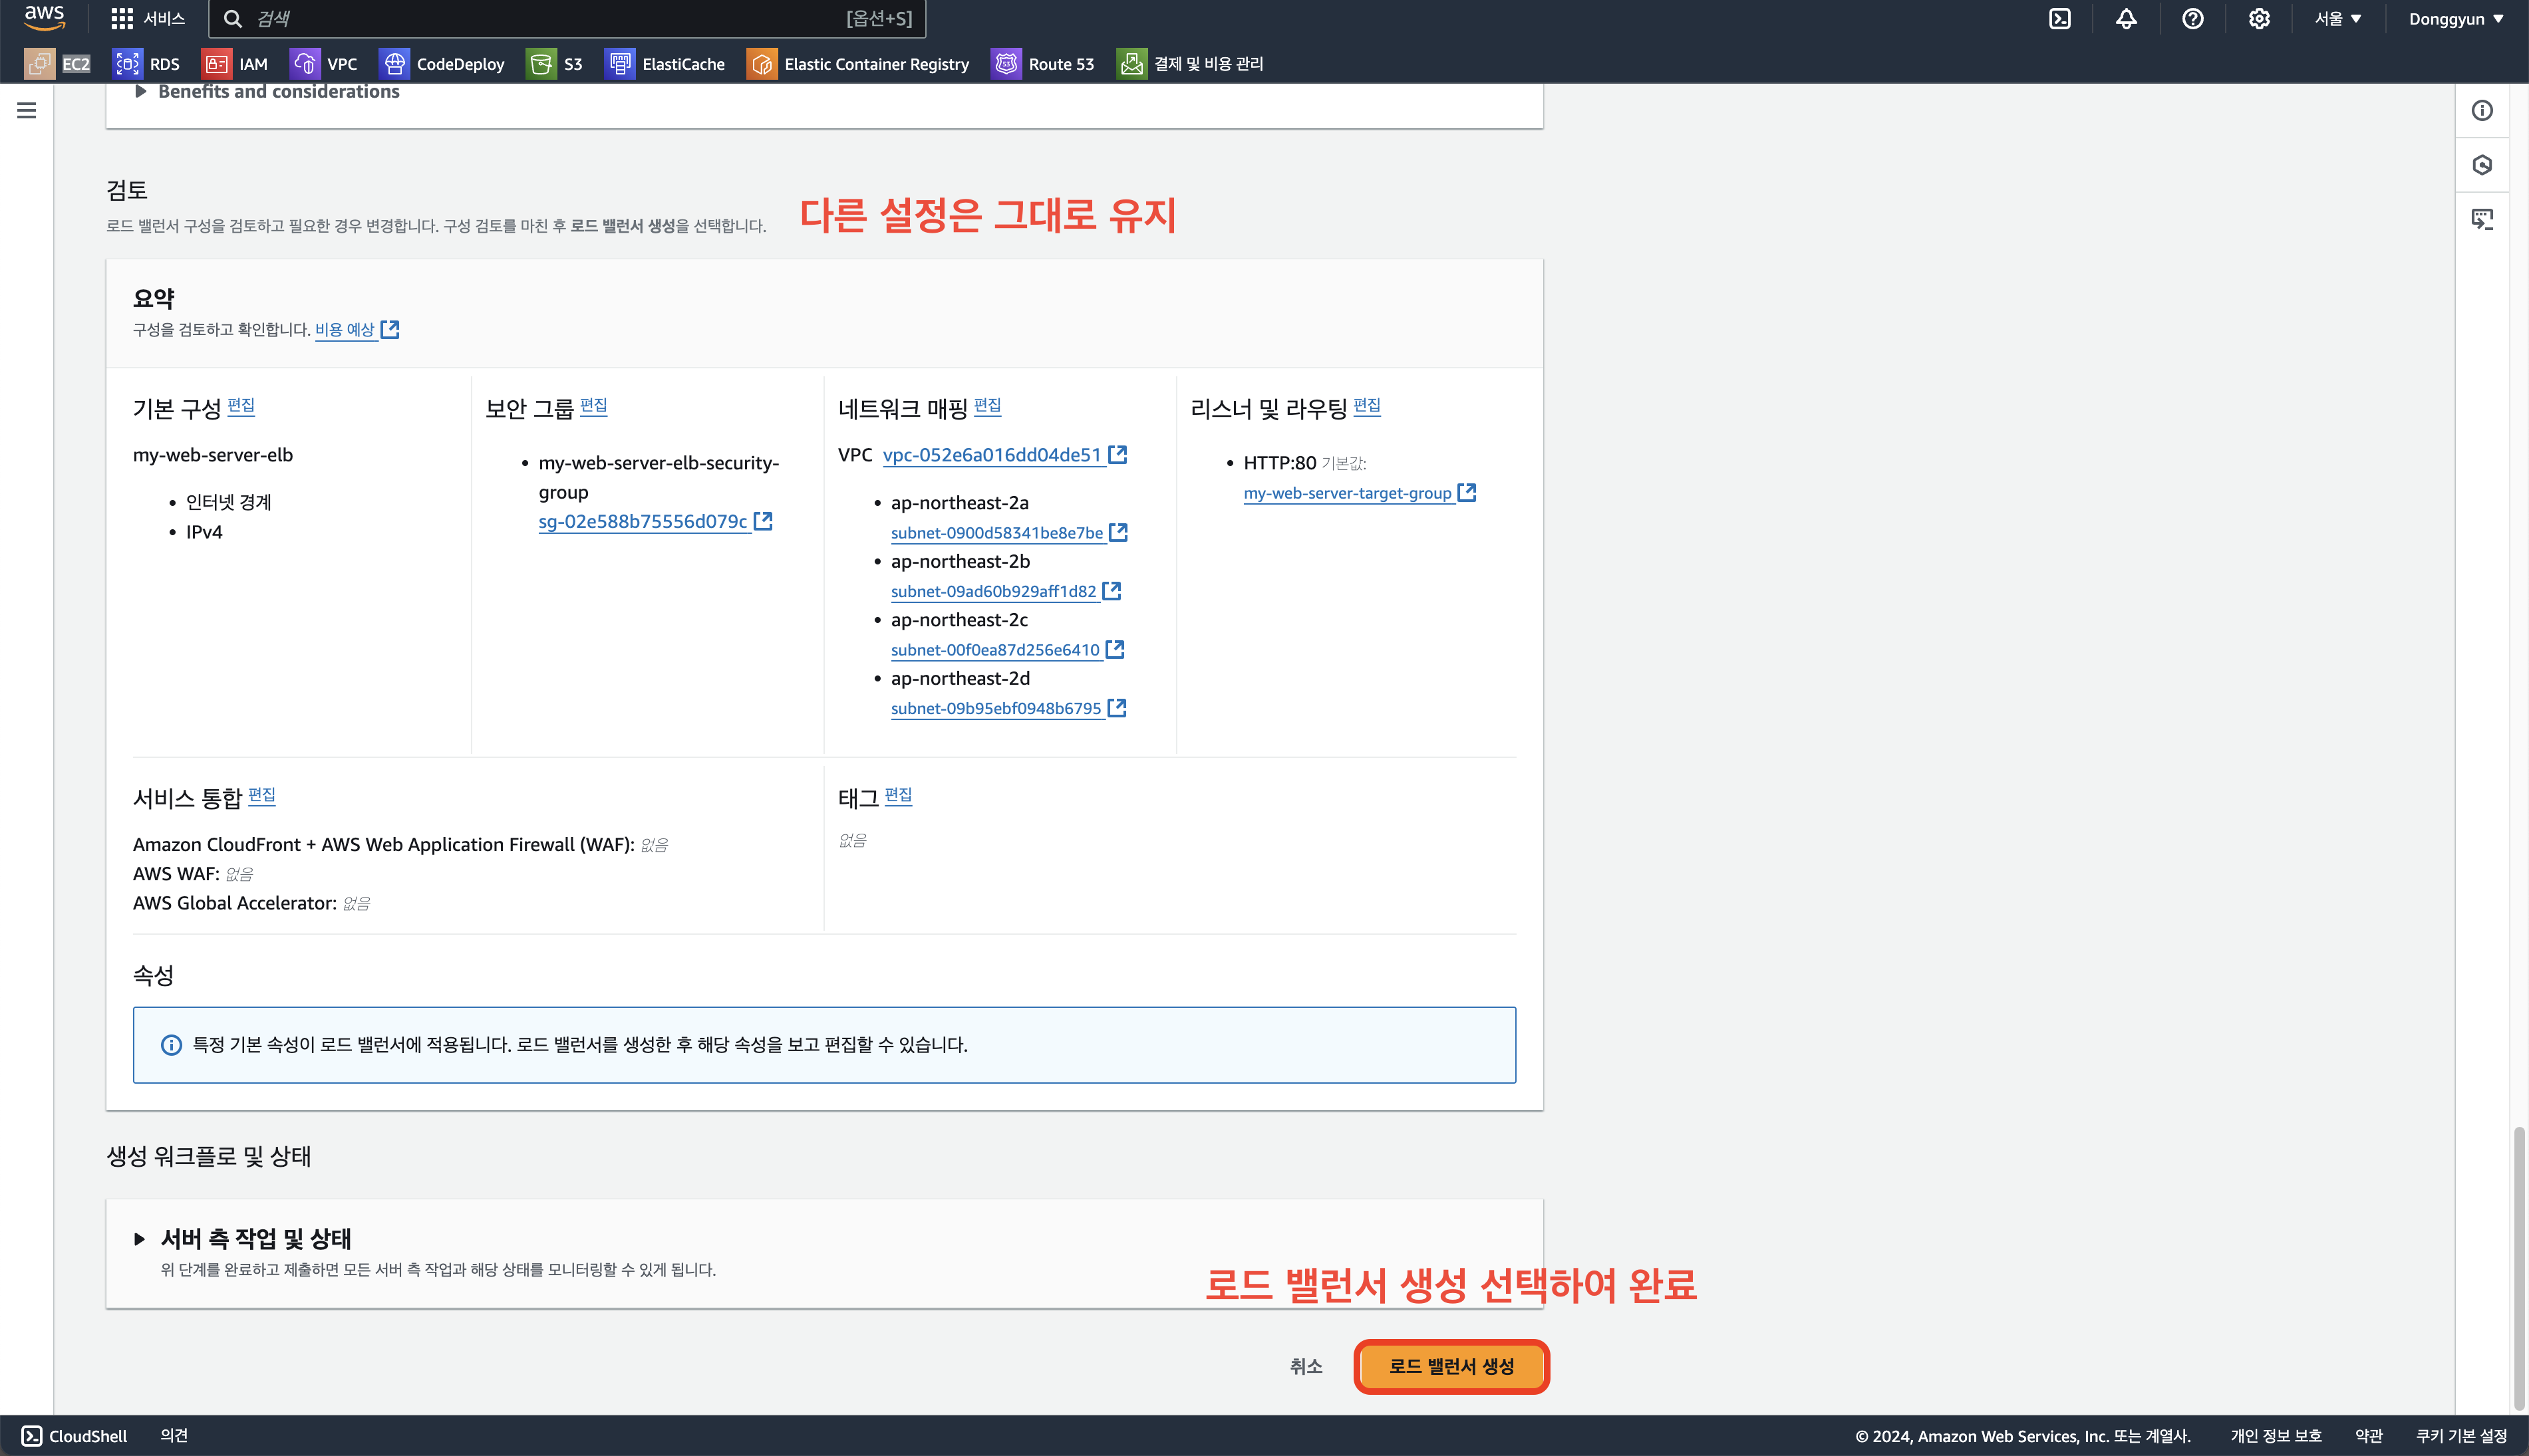Open the 서울 region dropdown

pyautogui.click(x=2337, y=19)
